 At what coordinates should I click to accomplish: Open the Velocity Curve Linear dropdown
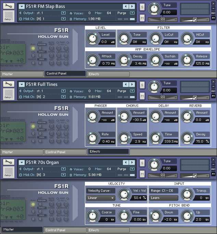(x=101, y=198)
